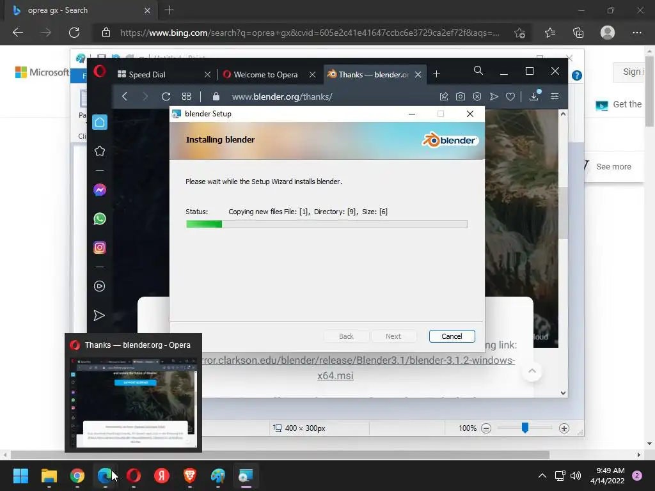Click See more on Bing page
655x491 pixels.
613,166
